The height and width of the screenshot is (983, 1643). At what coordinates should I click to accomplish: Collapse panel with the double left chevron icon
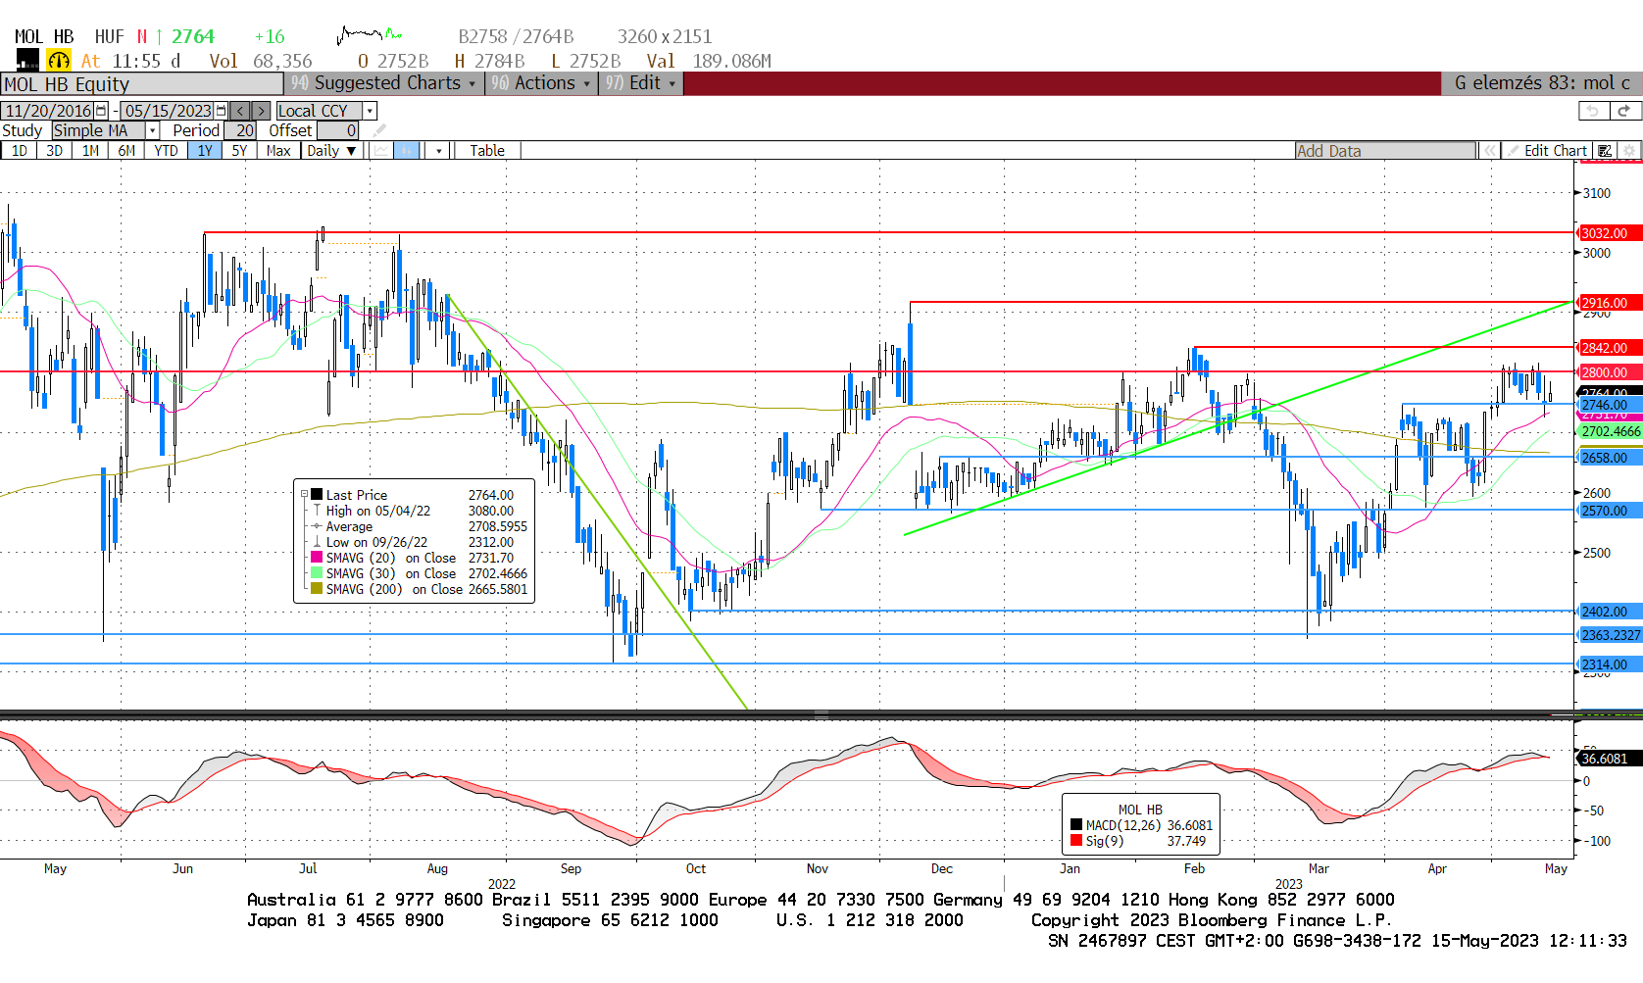tap(1490, 151)
